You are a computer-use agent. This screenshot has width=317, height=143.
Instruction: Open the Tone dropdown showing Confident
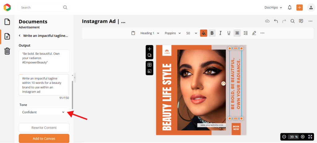point(44,112)
